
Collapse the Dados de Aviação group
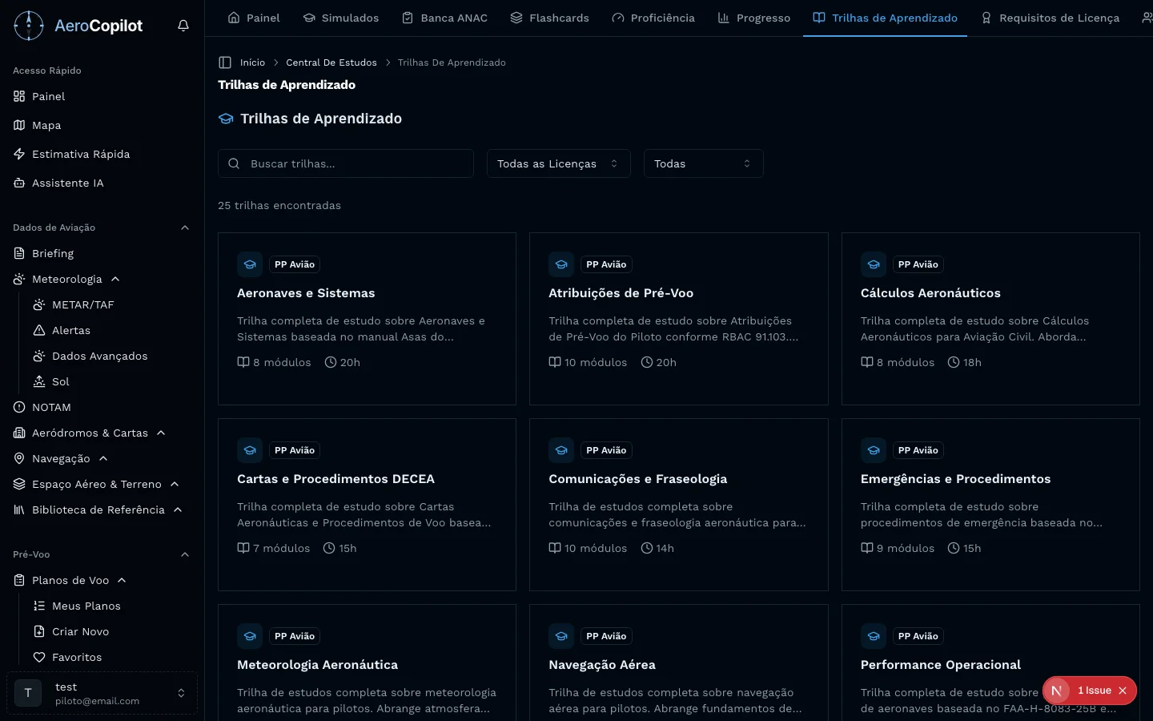[185, 228]
